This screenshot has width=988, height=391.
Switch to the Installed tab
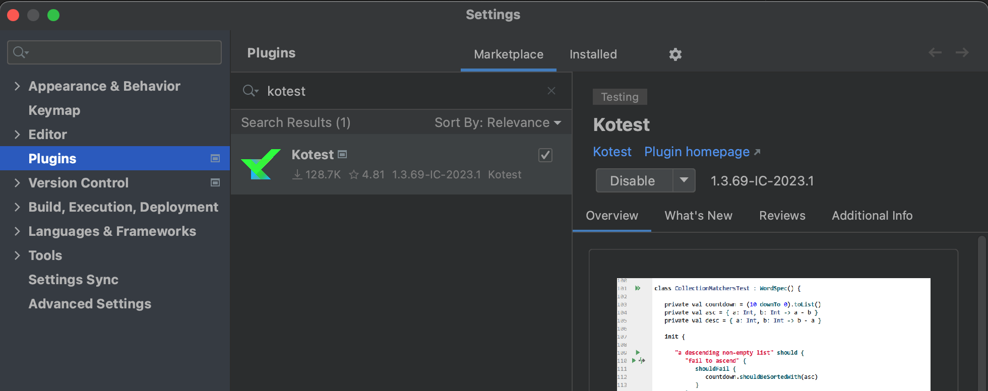593,54
